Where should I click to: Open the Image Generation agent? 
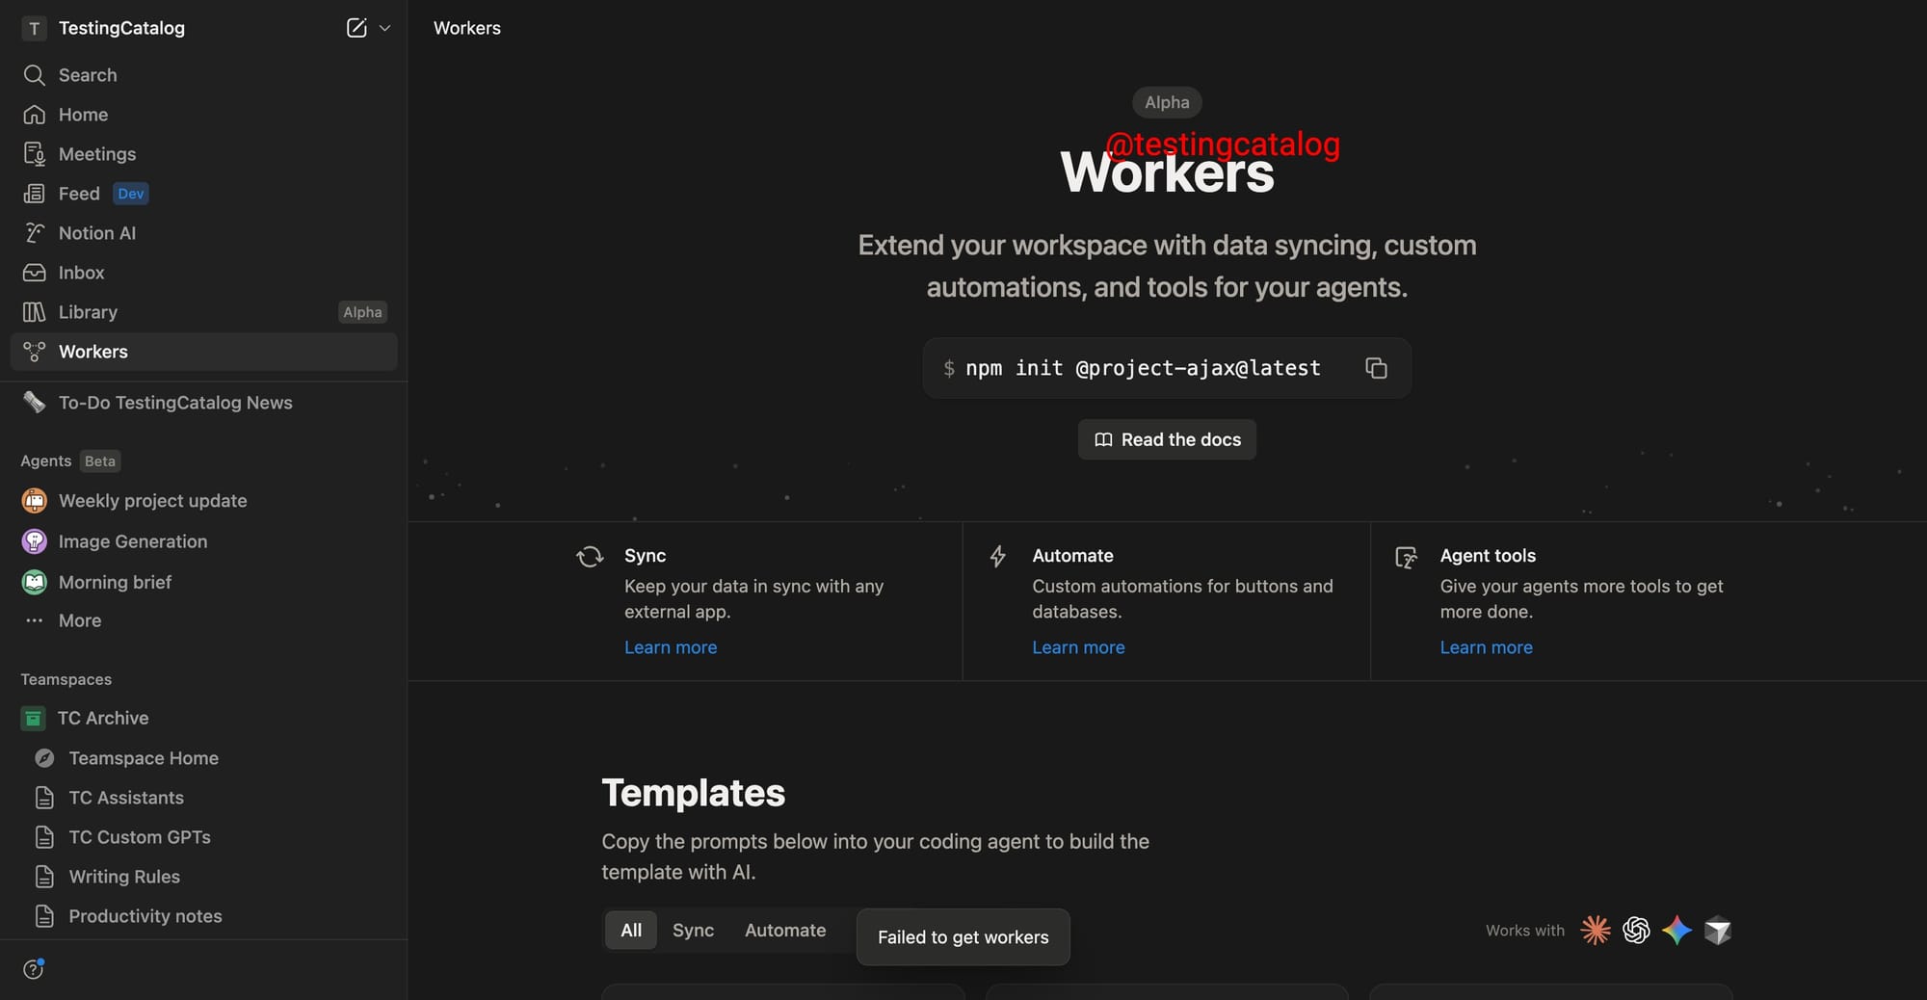coord(132,541)
